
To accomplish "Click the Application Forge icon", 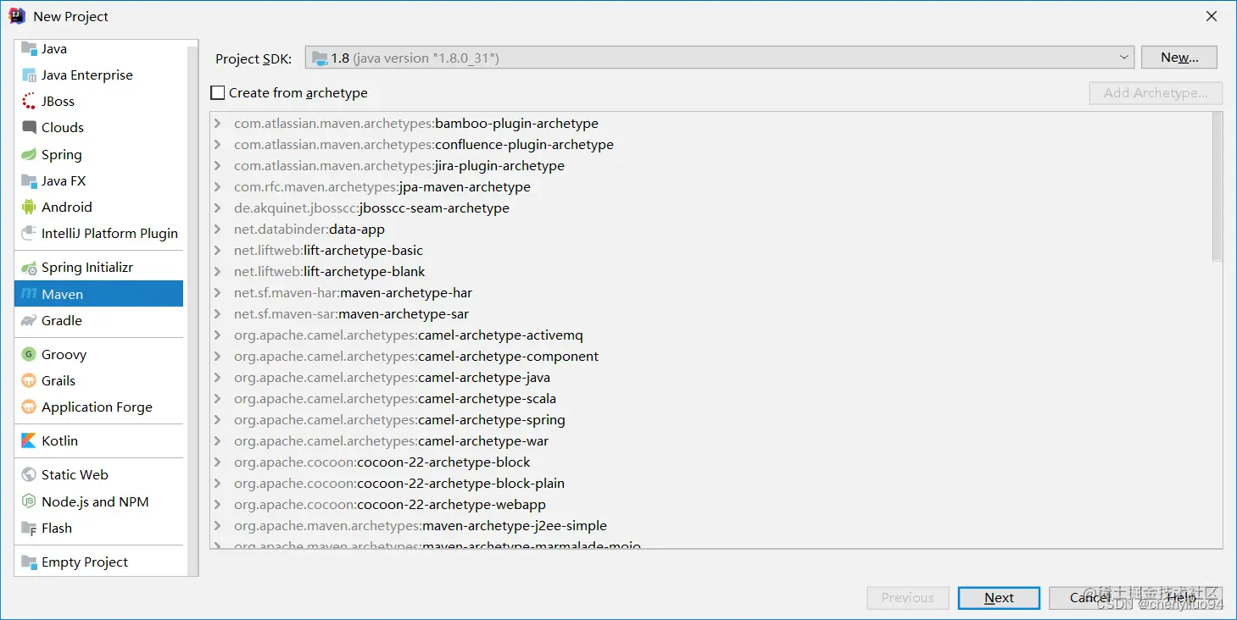I will [30, 407].
